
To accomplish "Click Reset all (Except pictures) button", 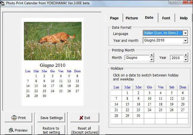I will (x=84, y=130).
